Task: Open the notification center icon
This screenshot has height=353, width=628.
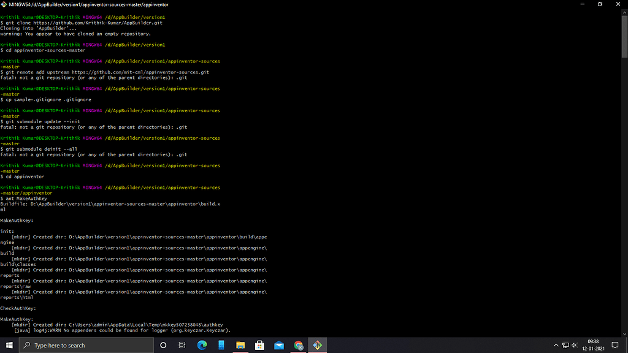Action: 615,345
